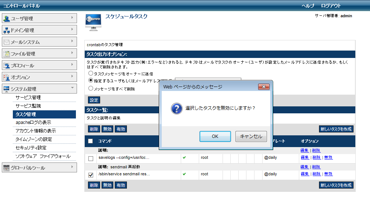370x201 pixels.
Task: Click the file management icon
Action: click(x=7, y=54)
